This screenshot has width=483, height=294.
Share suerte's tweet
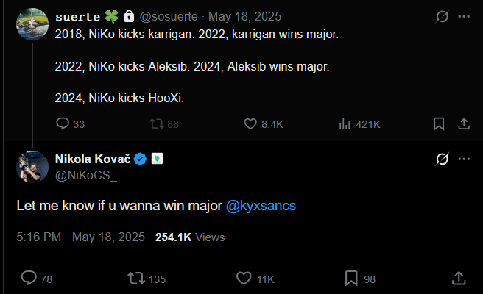464,124
